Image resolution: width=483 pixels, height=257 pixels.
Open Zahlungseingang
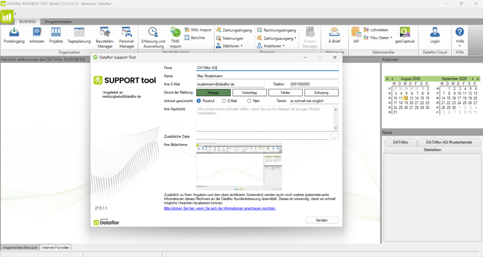point(234,30)
